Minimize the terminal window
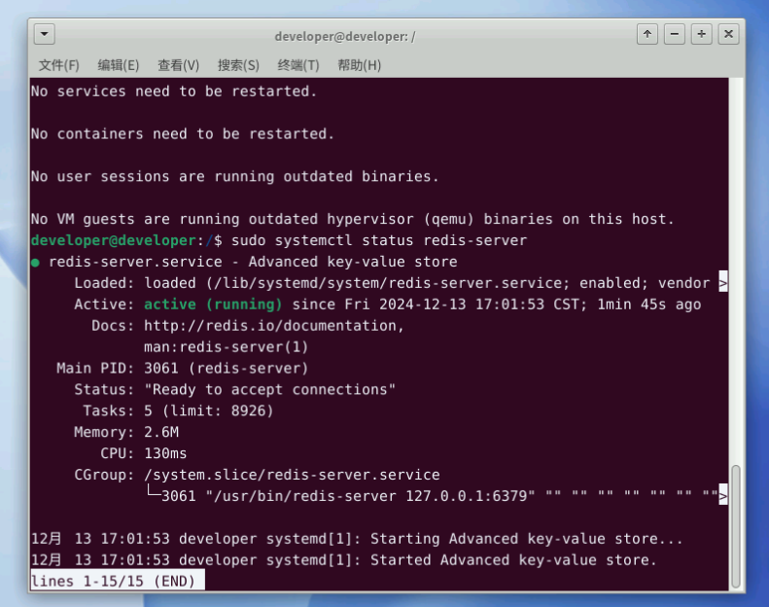 (x=675, y=35)
